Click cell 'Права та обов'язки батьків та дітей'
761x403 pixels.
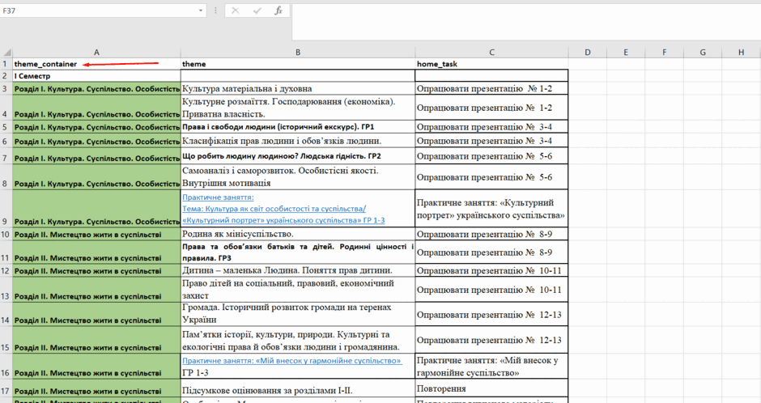(297, 252)
